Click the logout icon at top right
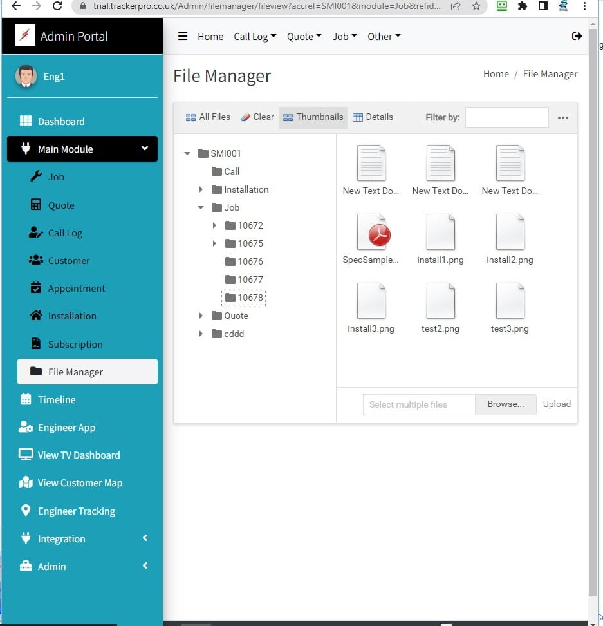Screen dimensions: 603x626 pos(577,36)
